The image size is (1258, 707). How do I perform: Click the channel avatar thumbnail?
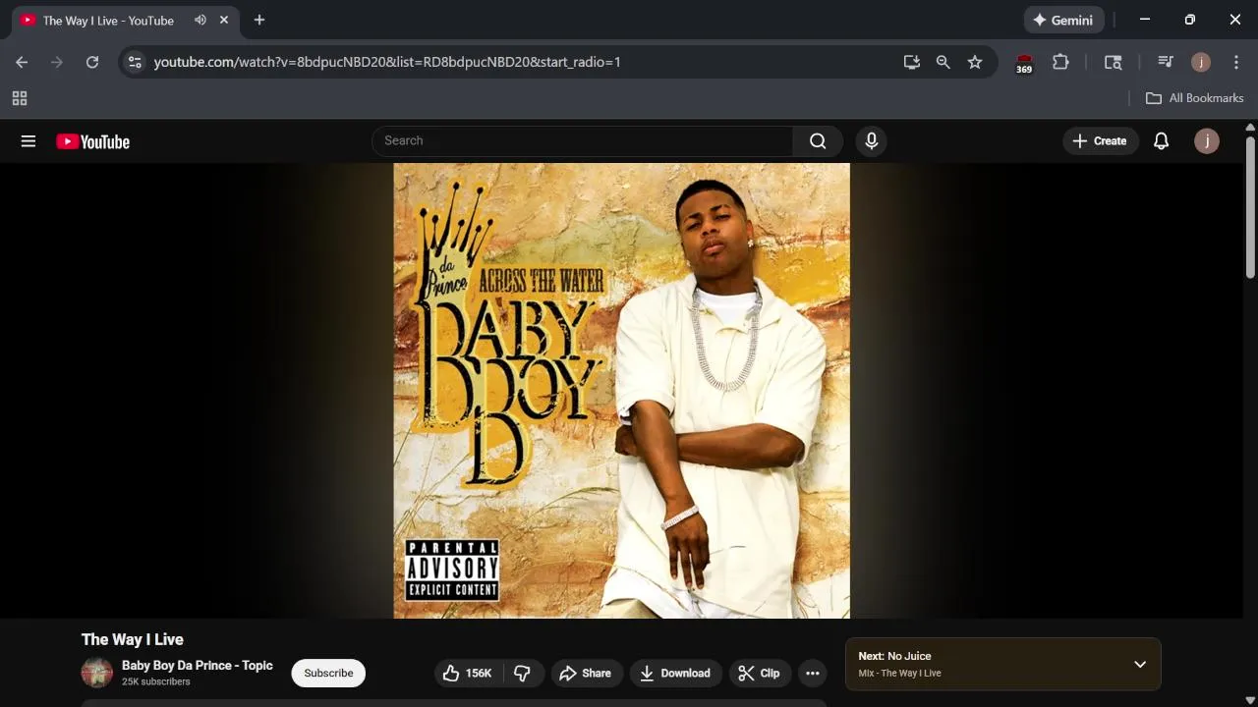tap(97, 673)
